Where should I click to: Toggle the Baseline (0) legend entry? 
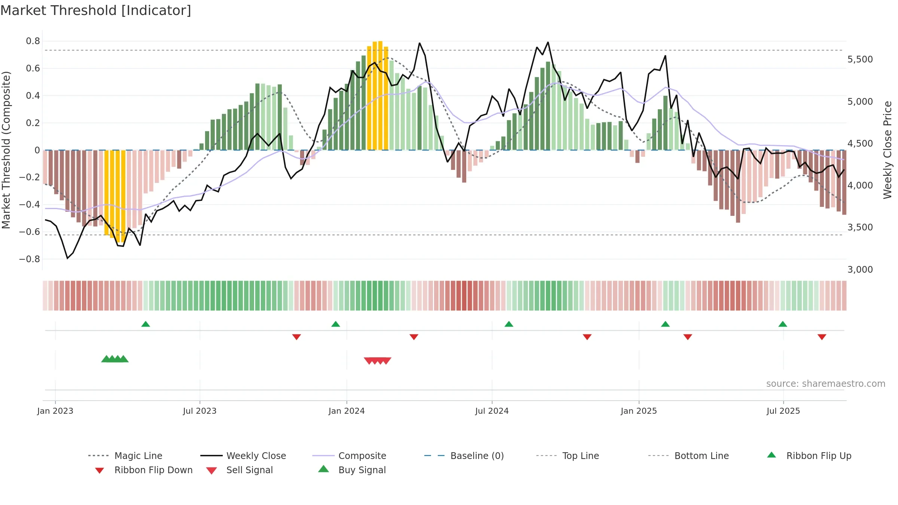[464, 456]
